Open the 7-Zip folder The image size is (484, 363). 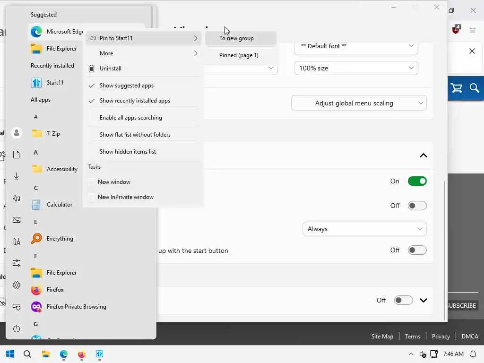point(46,133)
